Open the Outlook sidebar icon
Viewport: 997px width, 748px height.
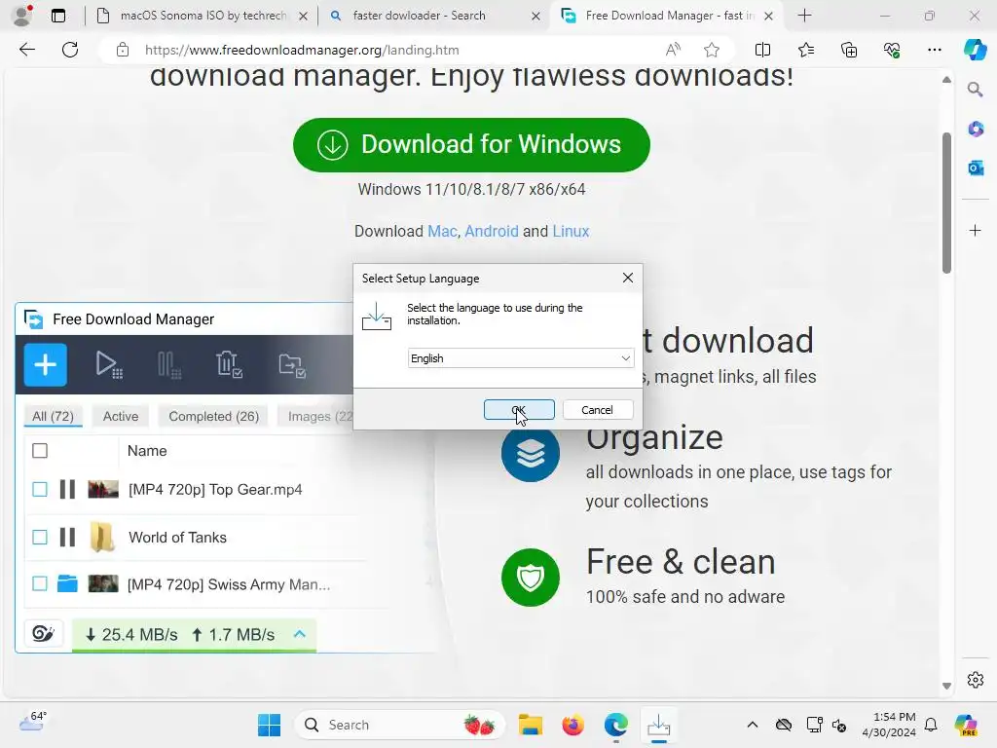coord(976,168)
